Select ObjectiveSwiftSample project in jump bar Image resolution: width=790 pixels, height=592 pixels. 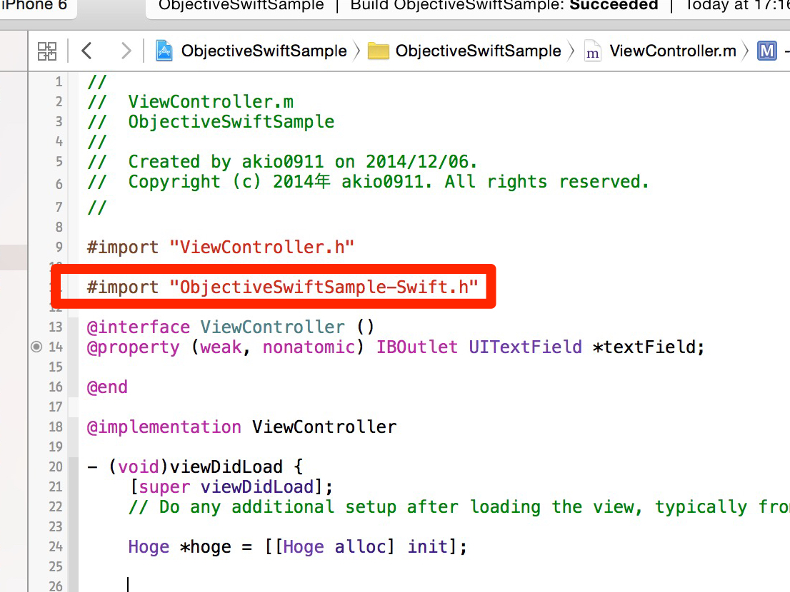264,51
